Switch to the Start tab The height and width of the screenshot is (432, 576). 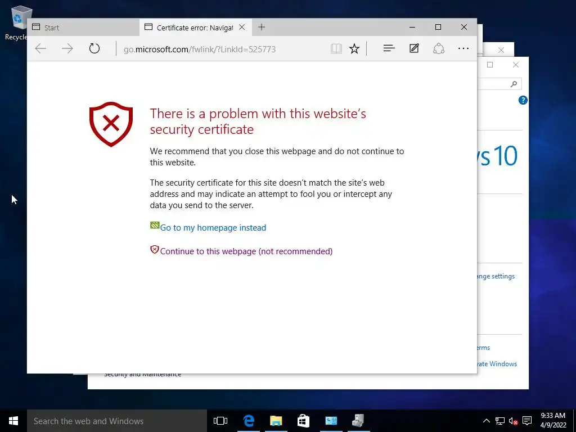point(83,28)
